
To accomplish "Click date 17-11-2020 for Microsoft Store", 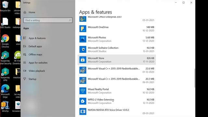I will 149,61.
